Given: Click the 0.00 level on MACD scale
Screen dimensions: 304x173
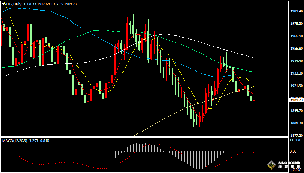Looking at the screenshot, I should (293, 152).
